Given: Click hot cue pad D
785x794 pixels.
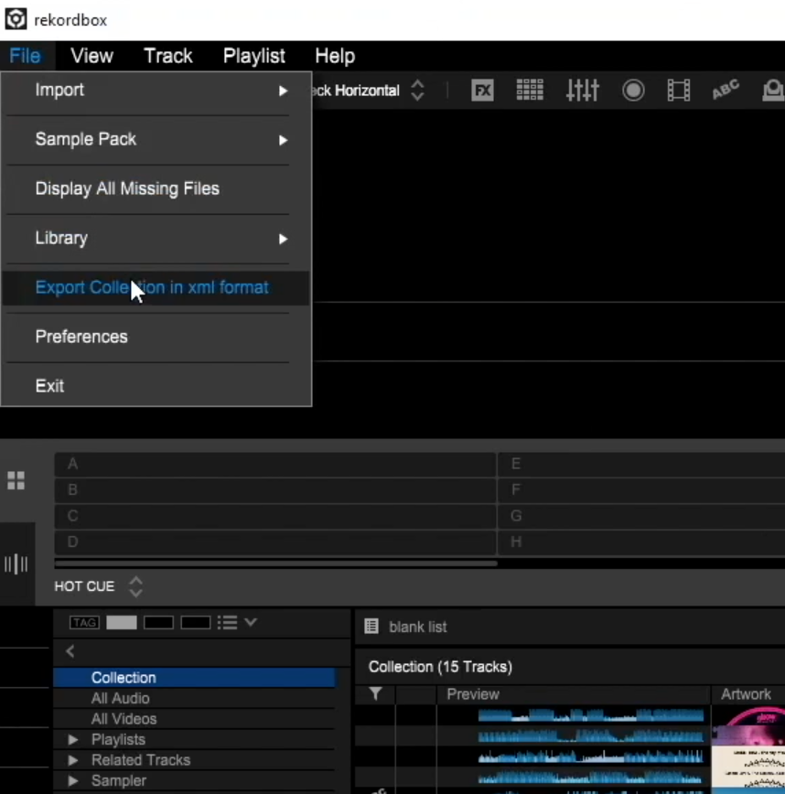Looking at the screenshot, I should point(275,542).
